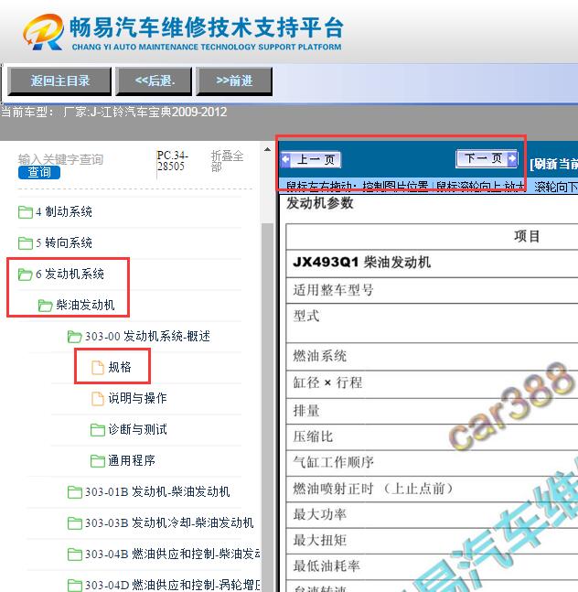Image resolution: width=578 pixels, height=592 pixels.
Task: Click folder icon beside 通用程序
Action: (98, 460)
